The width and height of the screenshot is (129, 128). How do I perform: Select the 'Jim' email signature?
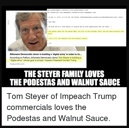point(50,43)
